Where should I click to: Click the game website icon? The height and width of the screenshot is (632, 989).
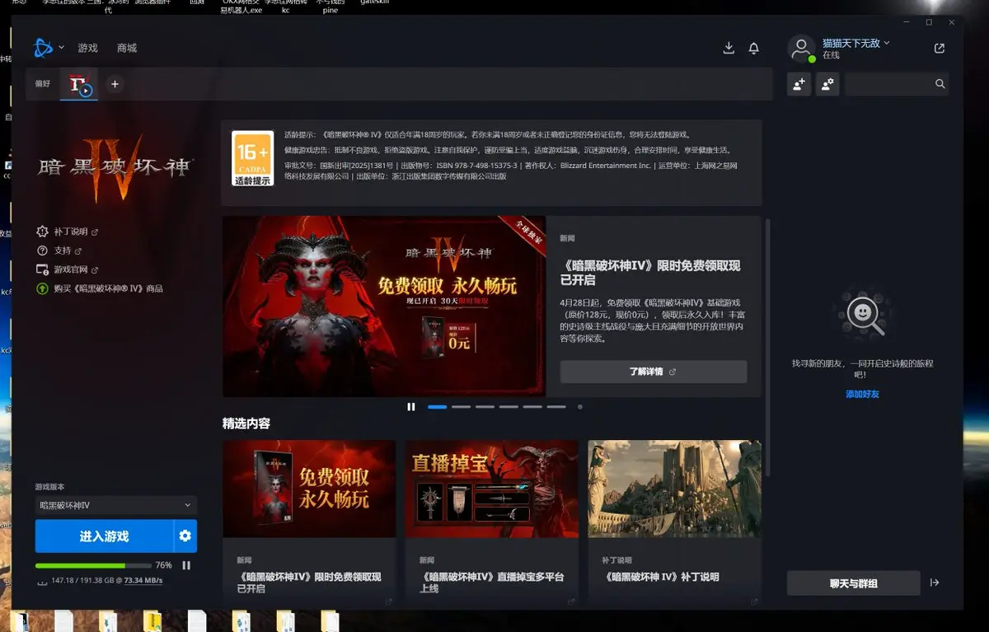point(43,269)
